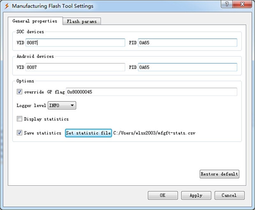Image resolution: width=255 pixels, height=210 pixels.
Task: Uncheck the Save statistics checkbox
Action: (19, 133)
